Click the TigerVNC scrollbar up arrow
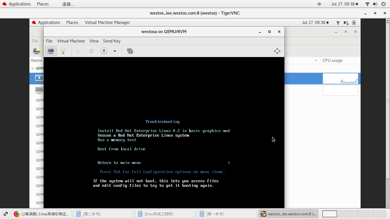 (x=388, y=21)
